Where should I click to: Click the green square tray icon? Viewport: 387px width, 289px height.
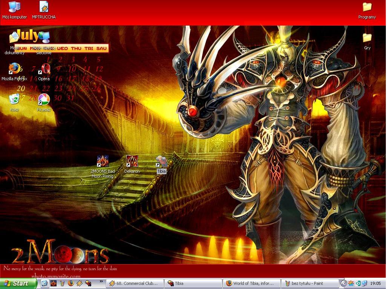click(358, 284)
